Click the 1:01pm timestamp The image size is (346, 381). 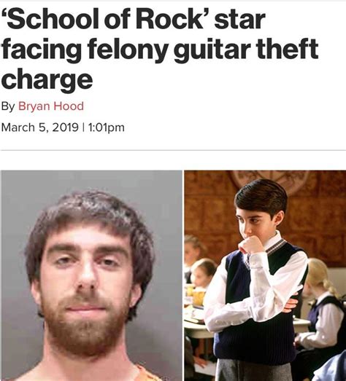tap(107, 127)
